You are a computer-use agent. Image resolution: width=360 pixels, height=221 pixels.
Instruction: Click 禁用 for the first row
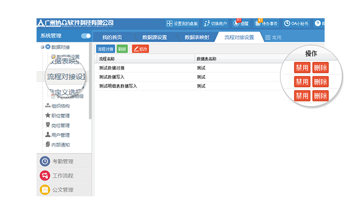(x=301, y=68)
